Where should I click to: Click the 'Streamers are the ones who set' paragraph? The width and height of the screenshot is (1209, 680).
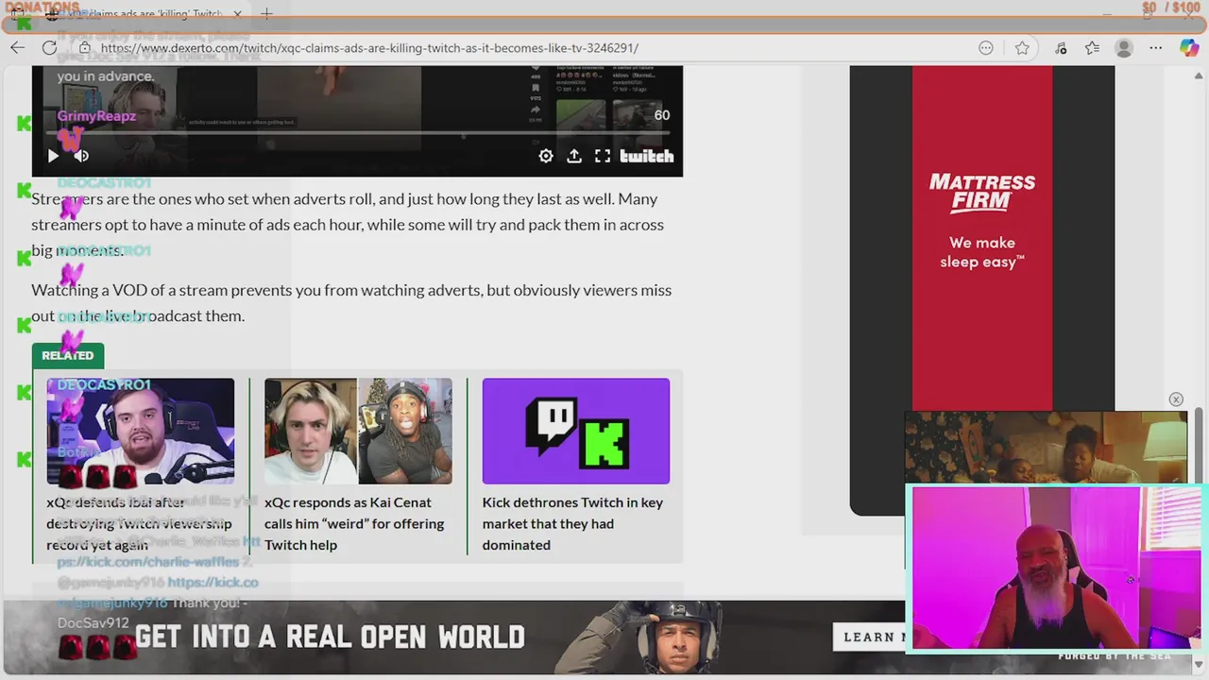(348, 225)
